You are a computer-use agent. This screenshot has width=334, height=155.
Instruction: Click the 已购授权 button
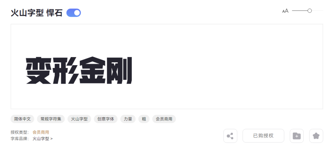click(263, 136)
